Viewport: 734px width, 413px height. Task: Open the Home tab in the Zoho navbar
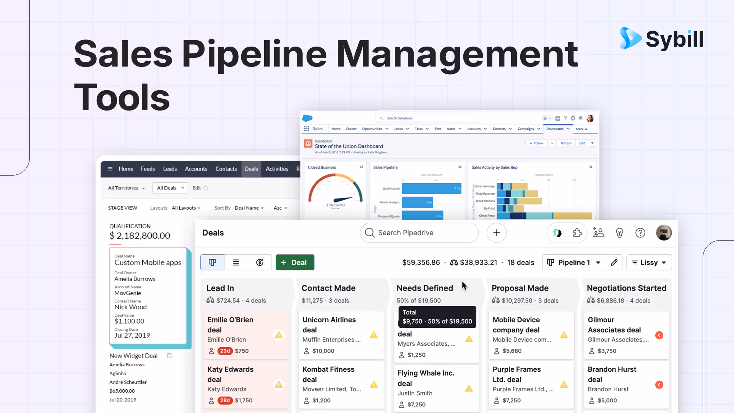[x=126, y=169]
